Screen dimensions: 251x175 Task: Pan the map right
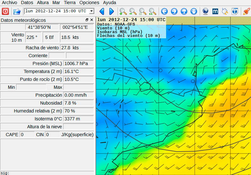[174, 11]
